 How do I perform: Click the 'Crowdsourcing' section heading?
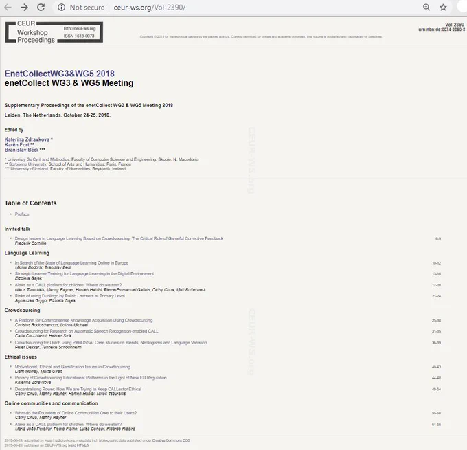[x=23, y=311]
